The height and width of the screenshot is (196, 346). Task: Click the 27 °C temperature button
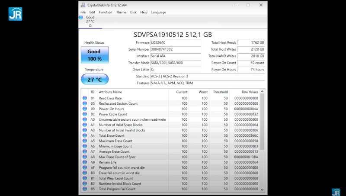pyautogui.click(x=95, y=79)
